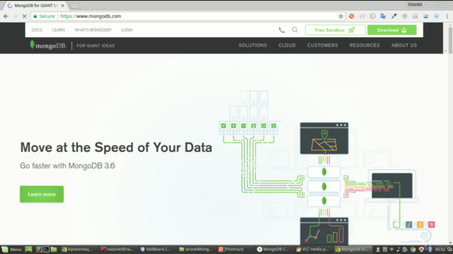The width and height of the screenshot is (453, 254).
Task: Open the LOGIN link
Action: pyautogui.click(x=127, y=30)
